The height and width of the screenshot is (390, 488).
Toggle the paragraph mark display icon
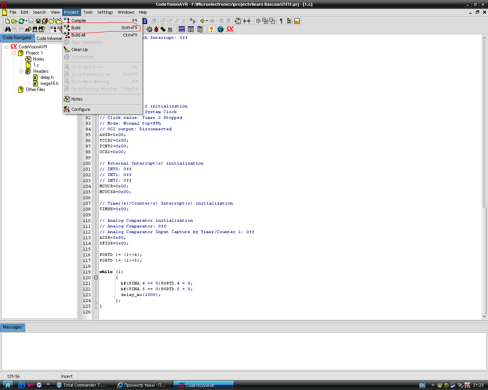(x=281, y=21)
